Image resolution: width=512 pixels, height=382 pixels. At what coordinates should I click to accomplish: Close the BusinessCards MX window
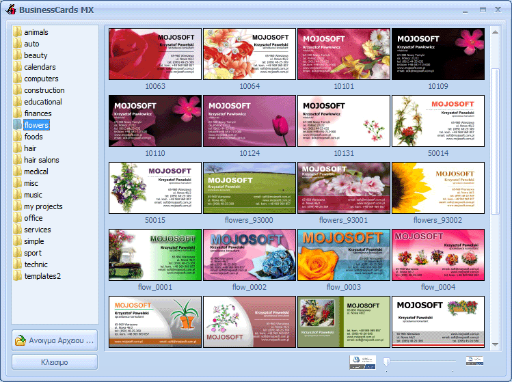[x=498, y=10]
